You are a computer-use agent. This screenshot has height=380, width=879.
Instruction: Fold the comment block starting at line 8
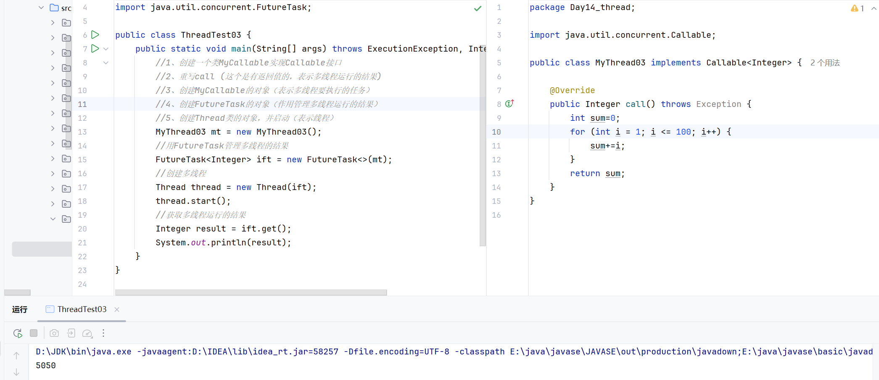click(x=106, y=62)
